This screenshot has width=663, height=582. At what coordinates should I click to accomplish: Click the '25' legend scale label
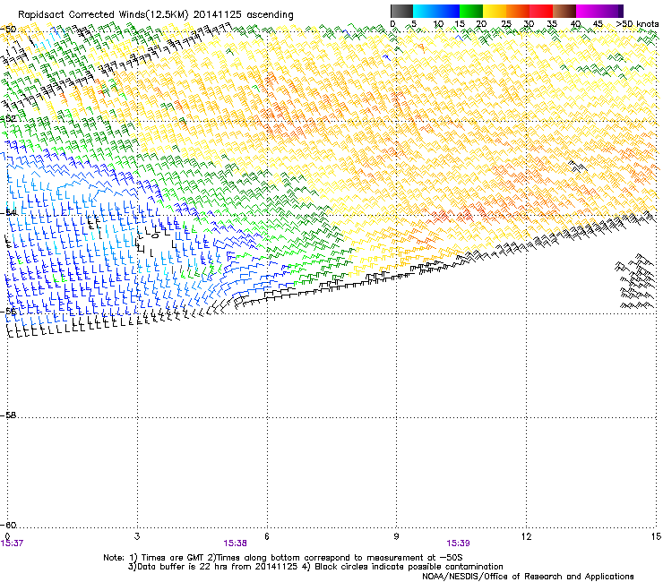coord(506,24)
